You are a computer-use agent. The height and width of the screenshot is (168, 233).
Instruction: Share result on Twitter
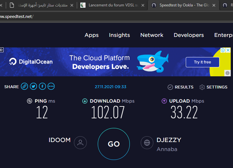coord(33,86)
